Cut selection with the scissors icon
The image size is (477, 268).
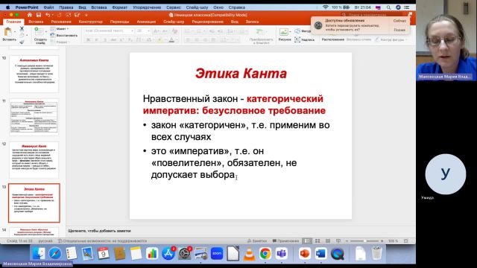[x=22, y=28]
